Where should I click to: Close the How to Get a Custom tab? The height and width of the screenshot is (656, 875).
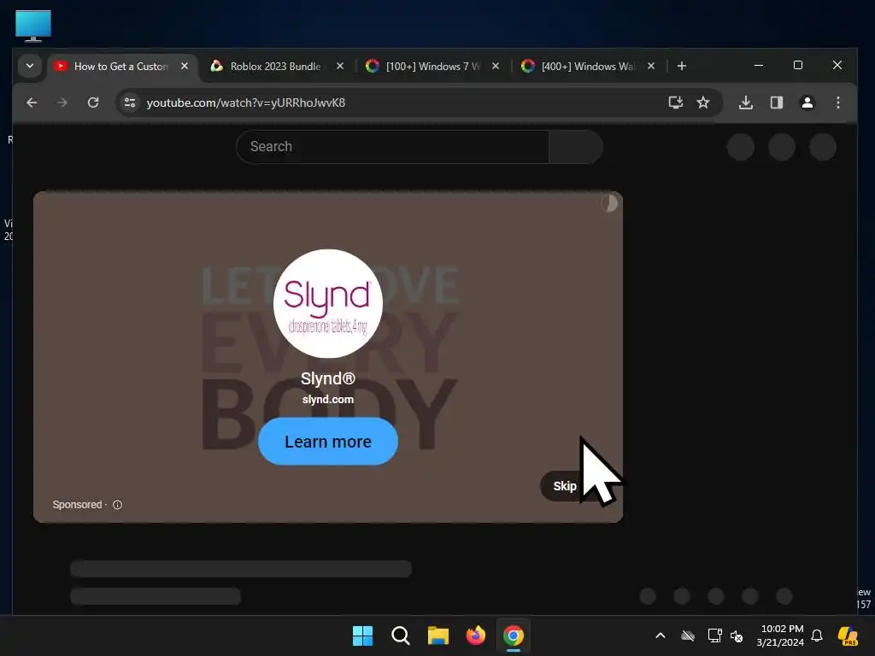tap(185, 67)
